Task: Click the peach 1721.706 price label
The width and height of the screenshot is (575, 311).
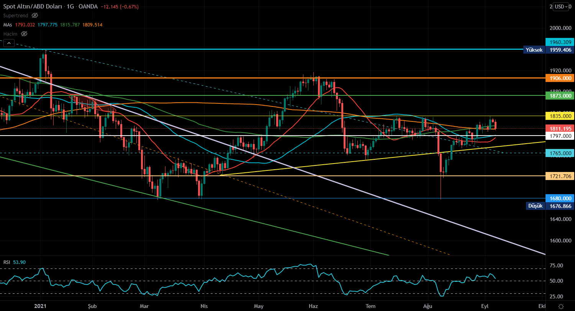Action: point(560,176)
